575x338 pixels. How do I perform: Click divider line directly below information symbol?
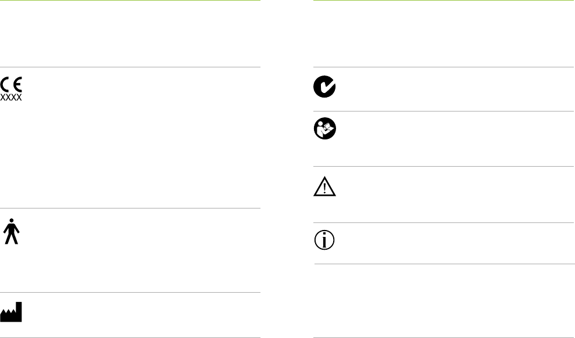point(444,264)
